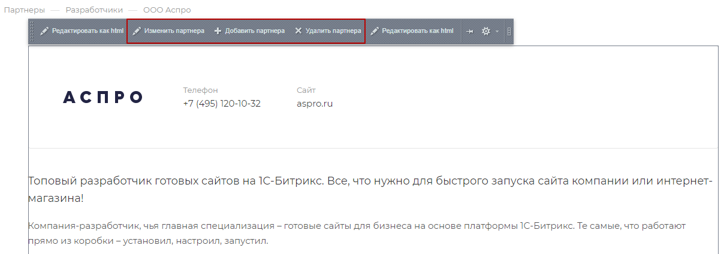Open component settings via the gear icon
The height and width of the screenshot is (254, 721).
(486, 31)
